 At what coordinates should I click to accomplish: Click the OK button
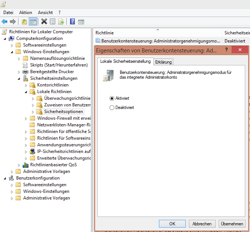pyautogui.click(x=172, y=224)
